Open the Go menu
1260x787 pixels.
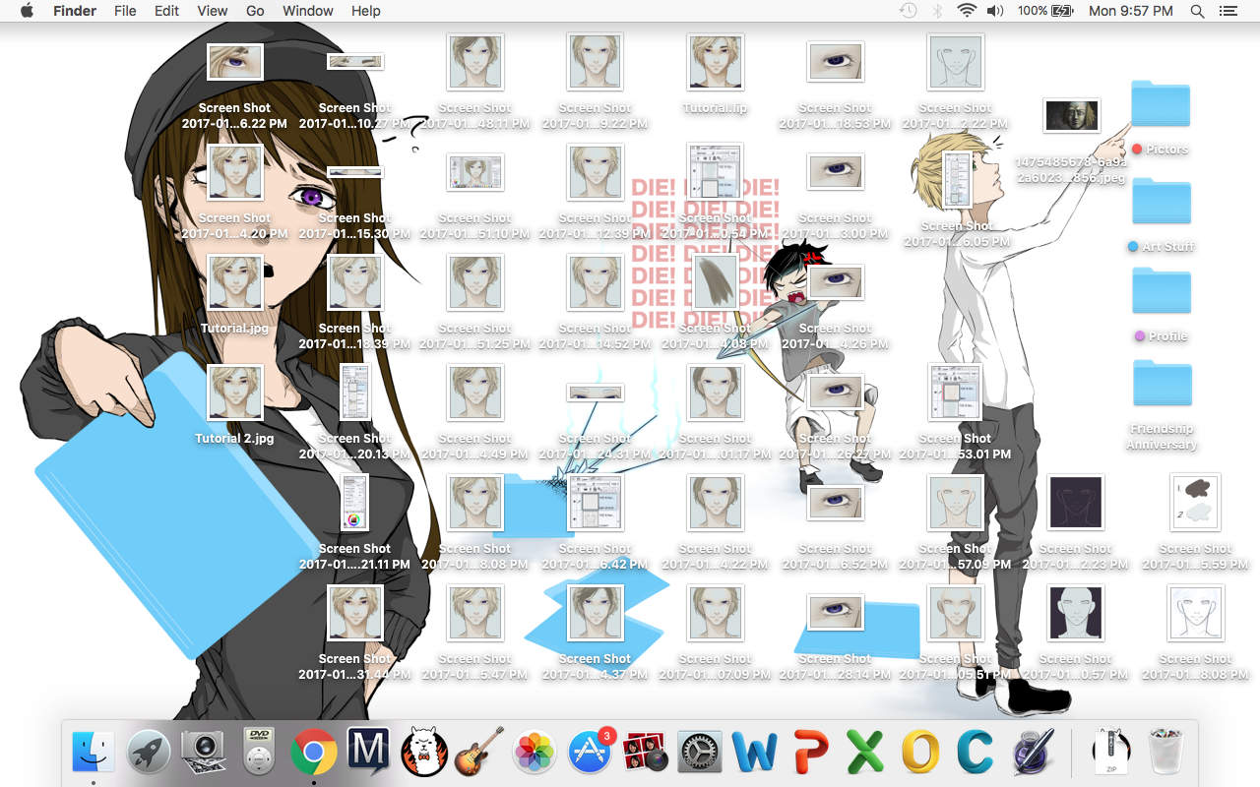tap(255, 11)
